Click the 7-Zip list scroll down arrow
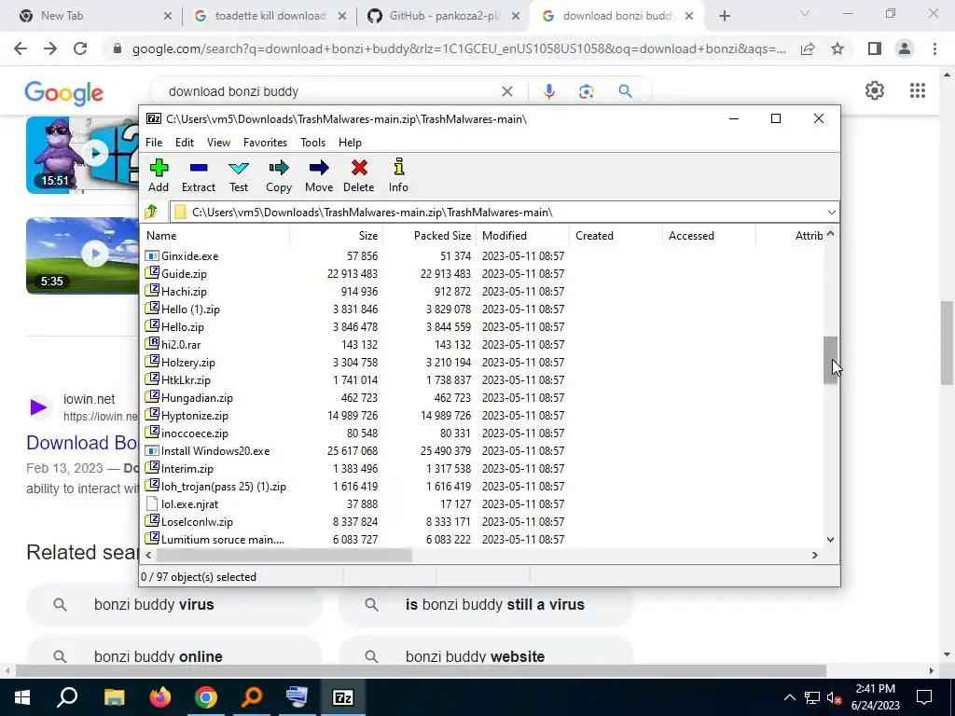The width and height of the screenshot is (955, 716). pyautogui.click(x=831, y=540)
